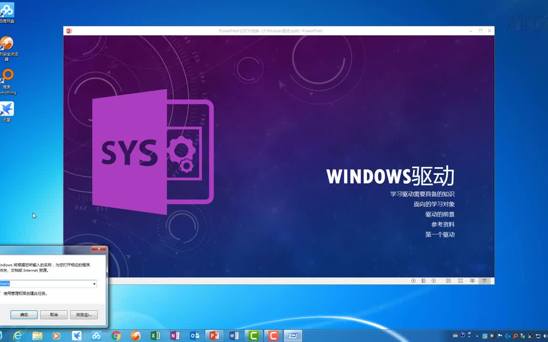Screen dimensions: 548x342
Task: Click the blue help icon in tray
Action: tap(462, 335)
